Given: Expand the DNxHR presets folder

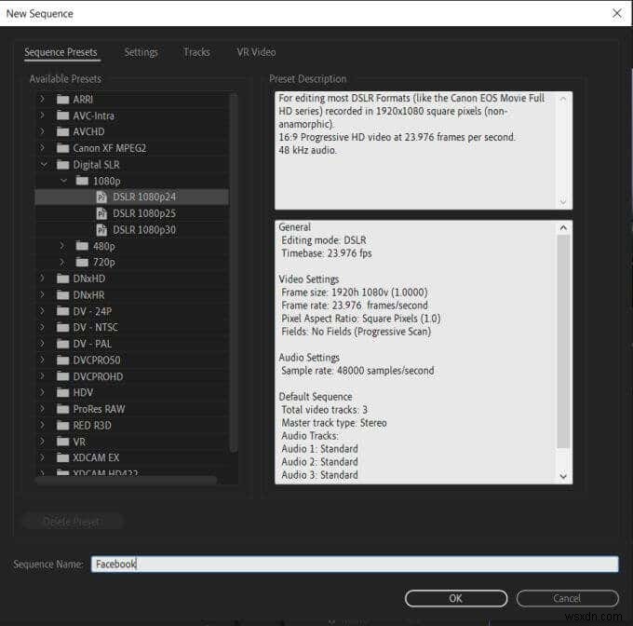Looking at the screenshot, I should tap(42, 294).
